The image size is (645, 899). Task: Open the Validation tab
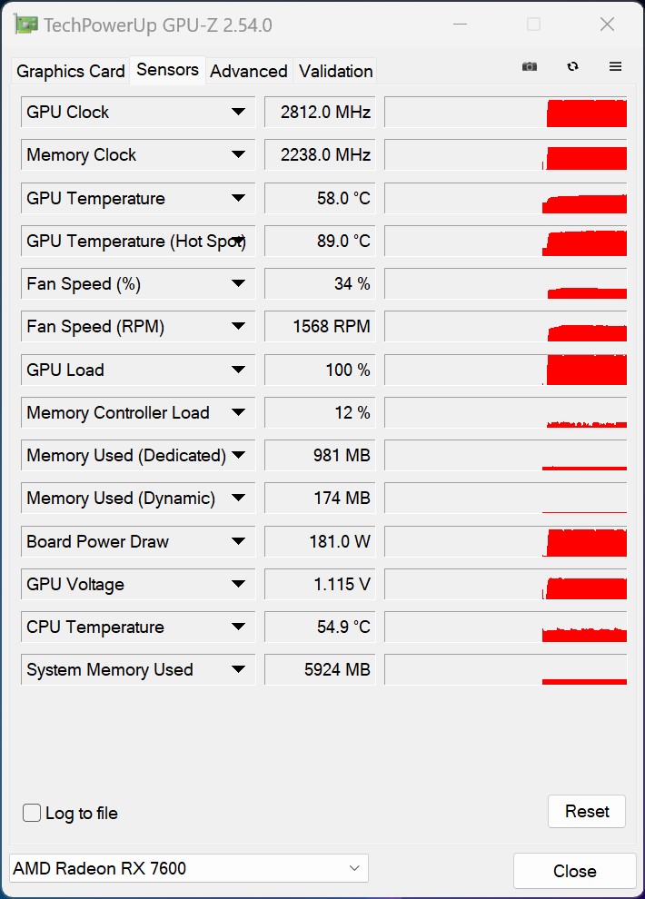pyautogui.click(x=336, y=71)
